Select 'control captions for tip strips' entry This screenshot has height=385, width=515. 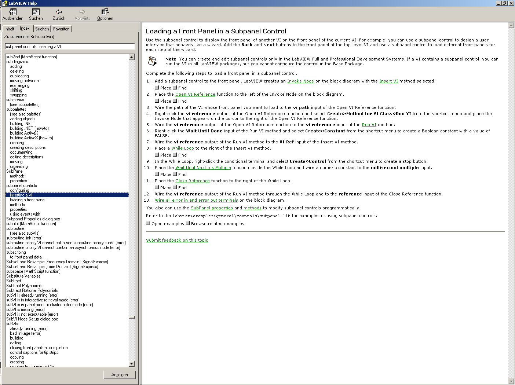click(34, 352)
